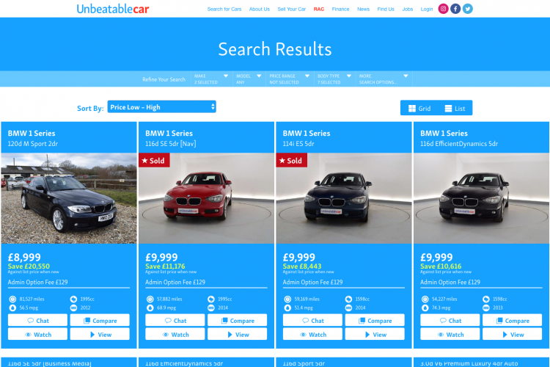Switch to Grid view
Screen dimensions: 550x367
pos(419,109)
